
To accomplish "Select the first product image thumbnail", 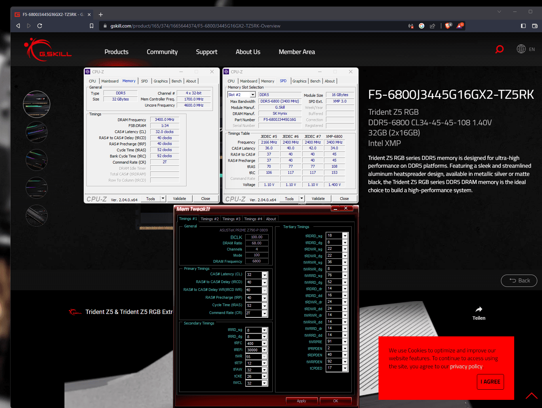I will pos(37,104).
